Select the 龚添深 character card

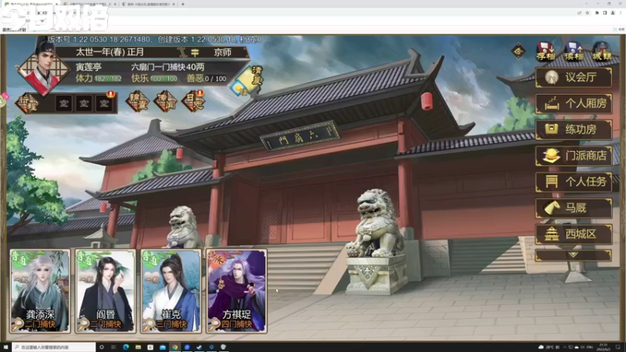[40, 291]
